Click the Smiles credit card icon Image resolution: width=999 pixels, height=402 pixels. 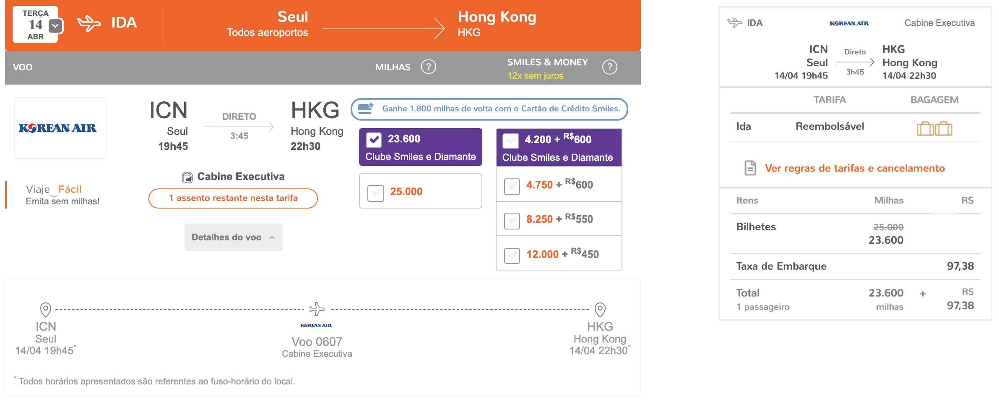(x=365, y=108)
